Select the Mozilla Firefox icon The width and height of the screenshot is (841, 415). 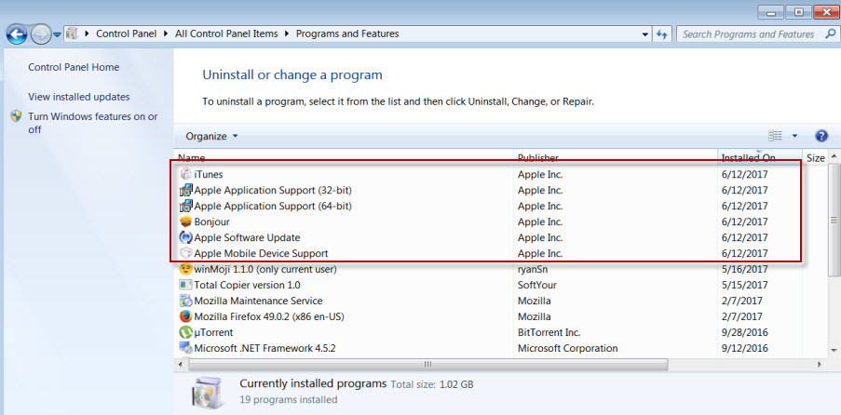[185, 316]
